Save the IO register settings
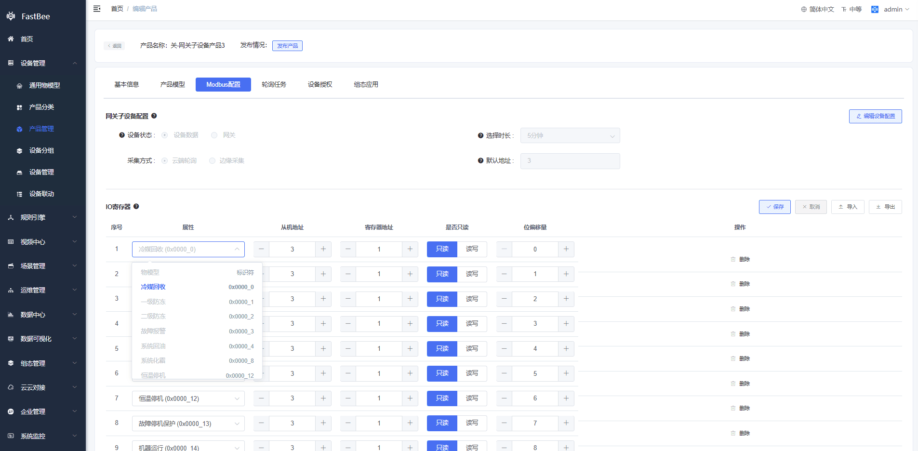This screenshot has width=918, height=451. pyautogui.click(x=775, y=207)
